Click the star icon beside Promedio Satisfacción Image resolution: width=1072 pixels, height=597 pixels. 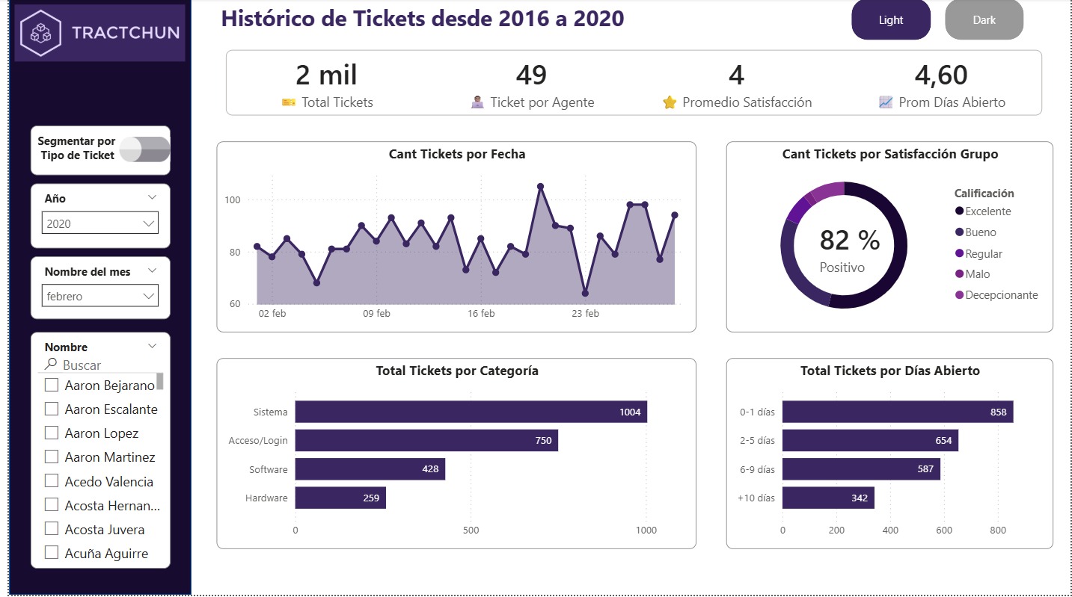click(670, 102)
